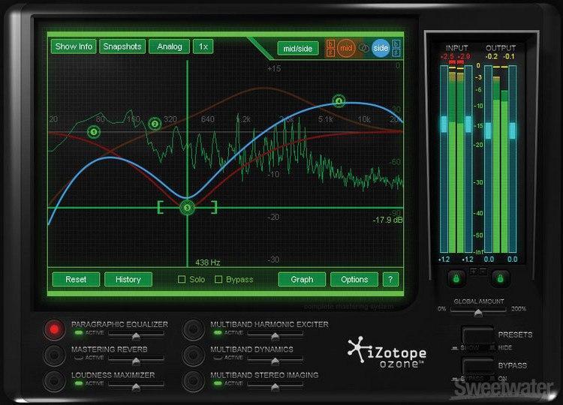The width and height of the screenshot is (563, 405).
Task: Click the blue side channel circle
Action: pyautogui.click(x=381, y=48)
